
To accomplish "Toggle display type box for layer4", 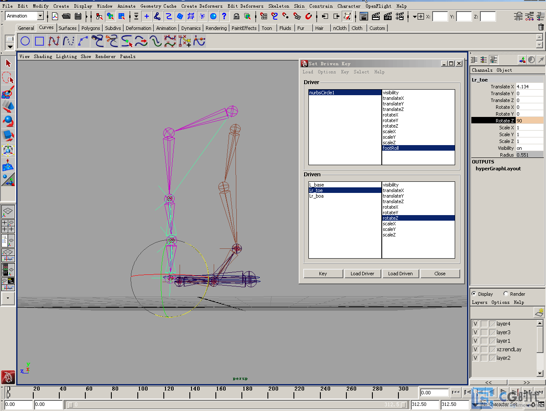I will [x=484, y=324].
